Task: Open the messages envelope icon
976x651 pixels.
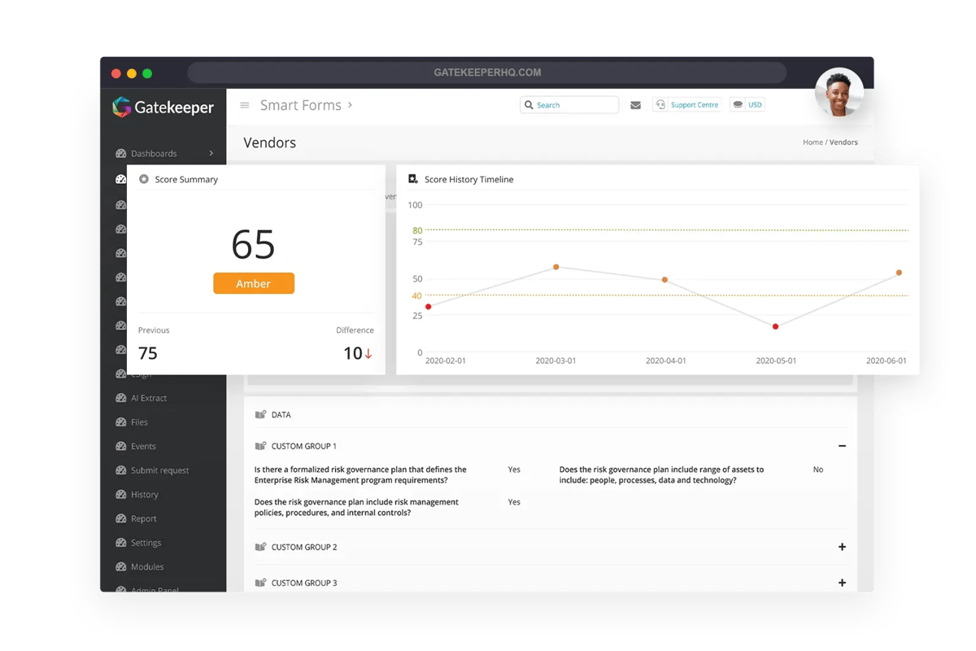Action: pos(635,104)
